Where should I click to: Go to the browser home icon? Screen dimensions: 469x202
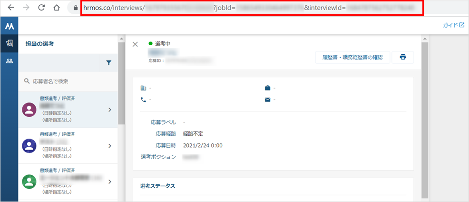point(57,8)
